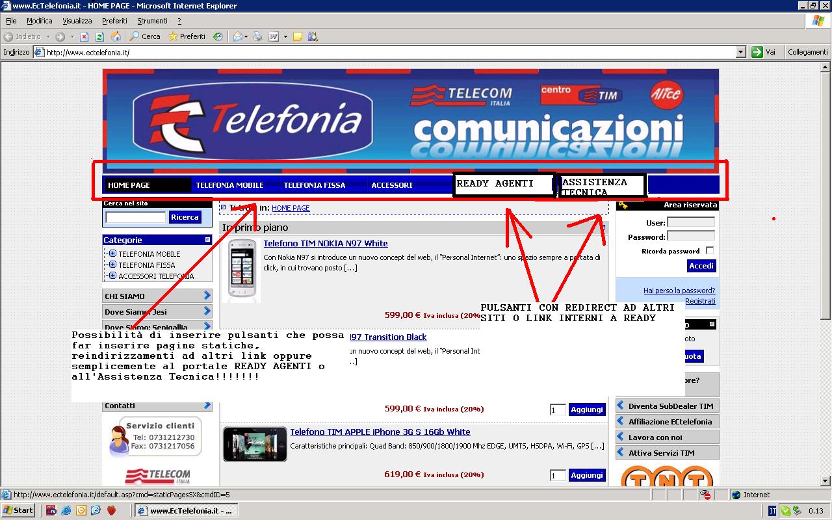Select the TELEFONIA FISSA navigation tab
This screenshot has height=520, width=832.
pyautogui.click(x=322, y=185)
